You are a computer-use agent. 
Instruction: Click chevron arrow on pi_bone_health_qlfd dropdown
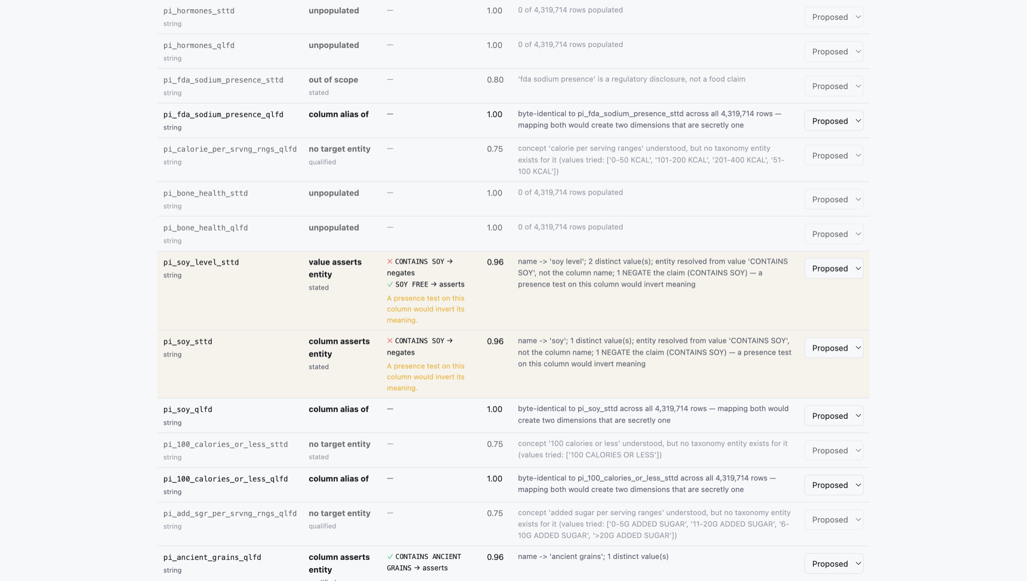(x=858, y=234)
